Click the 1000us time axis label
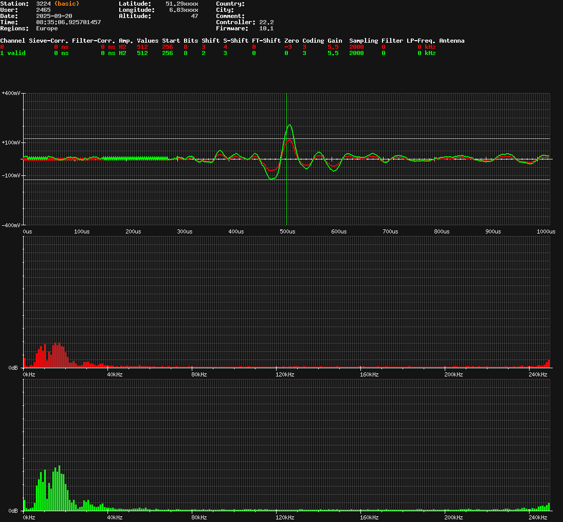 (545, 232)
